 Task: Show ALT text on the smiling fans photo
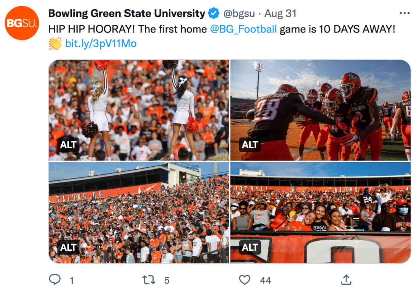pos(250,247)
